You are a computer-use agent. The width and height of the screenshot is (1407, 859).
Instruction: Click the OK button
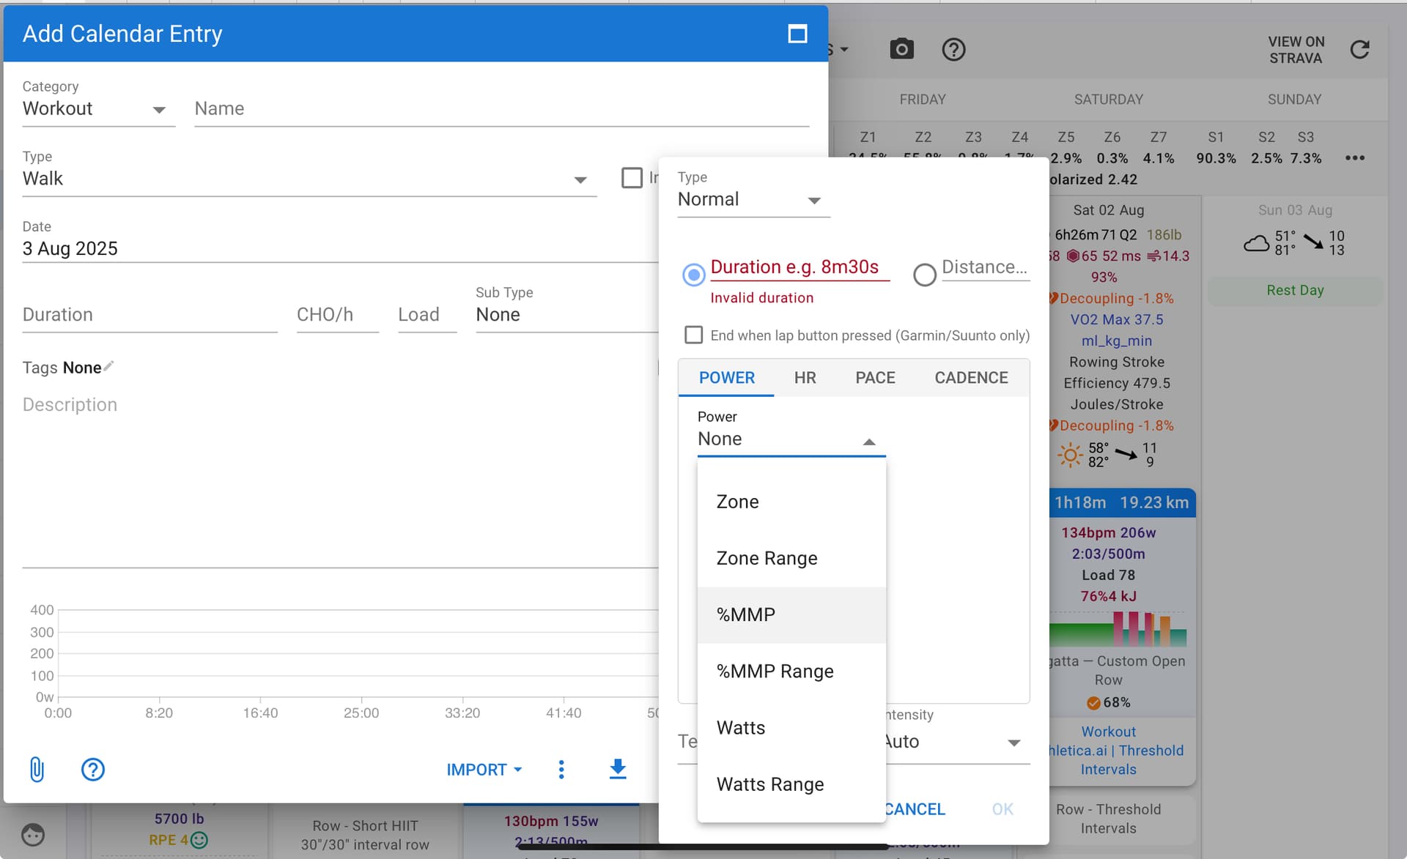click(1002, 809)
